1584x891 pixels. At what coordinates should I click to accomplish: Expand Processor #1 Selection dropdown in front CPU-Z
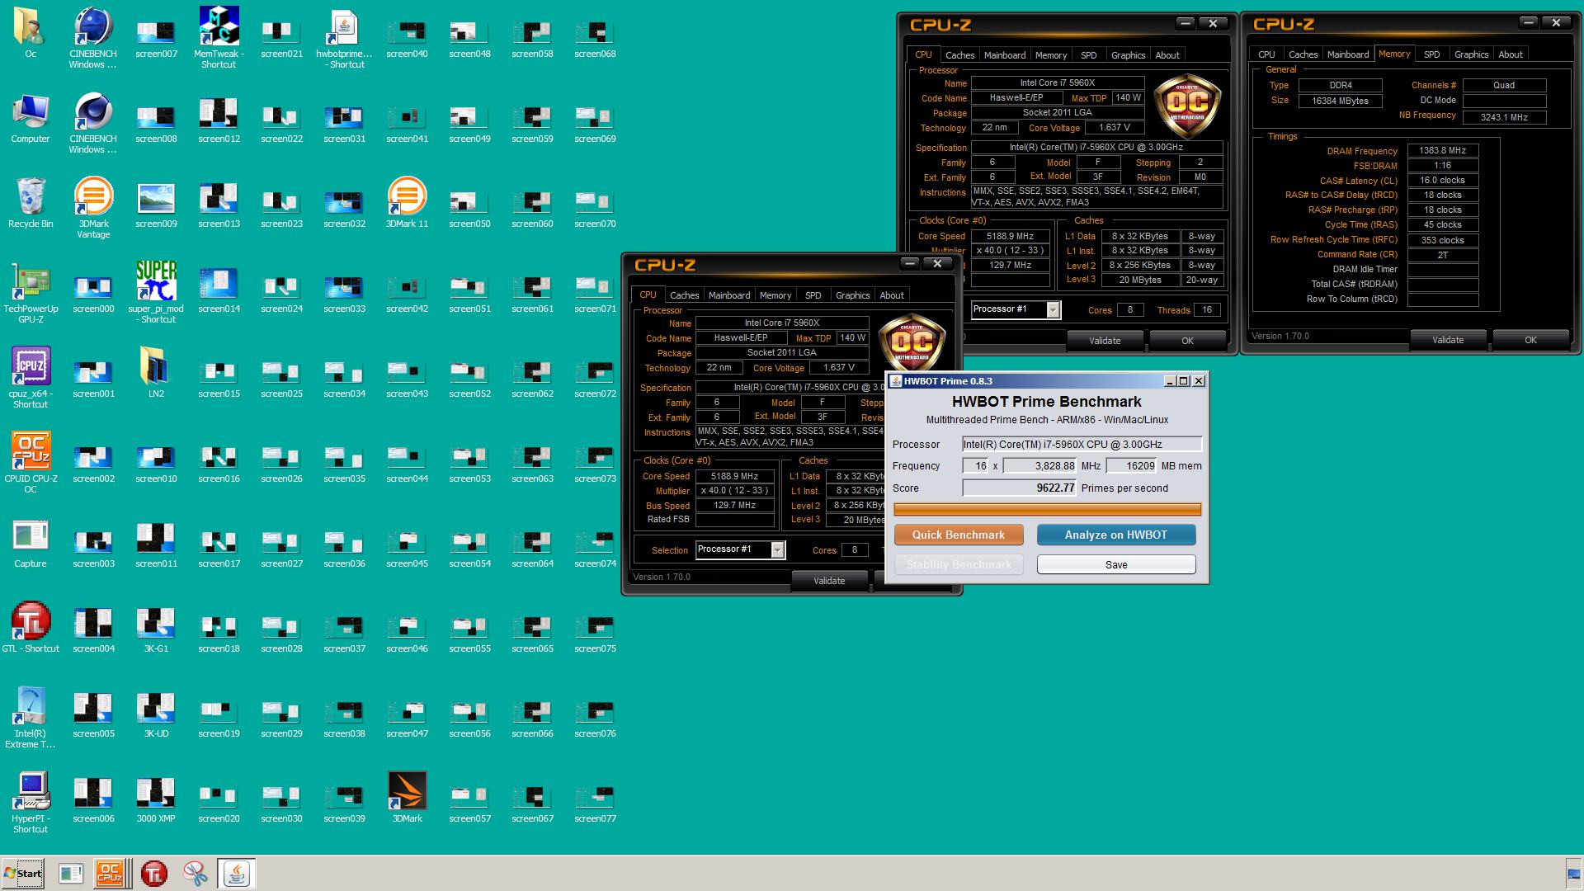tap(777, 550)
